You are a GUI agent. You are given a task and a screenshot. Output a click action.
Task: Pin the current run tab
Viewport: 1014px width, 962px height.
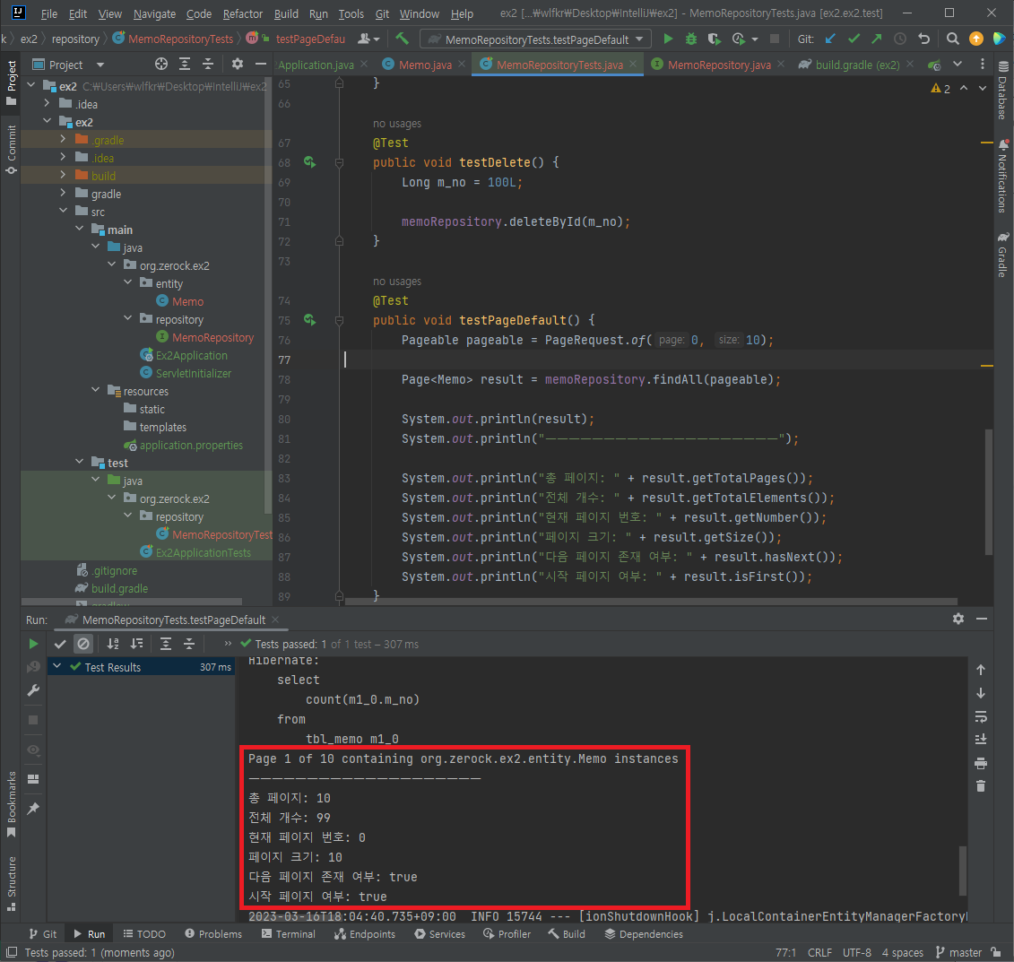pyautogui.click(x=34, y=809)
